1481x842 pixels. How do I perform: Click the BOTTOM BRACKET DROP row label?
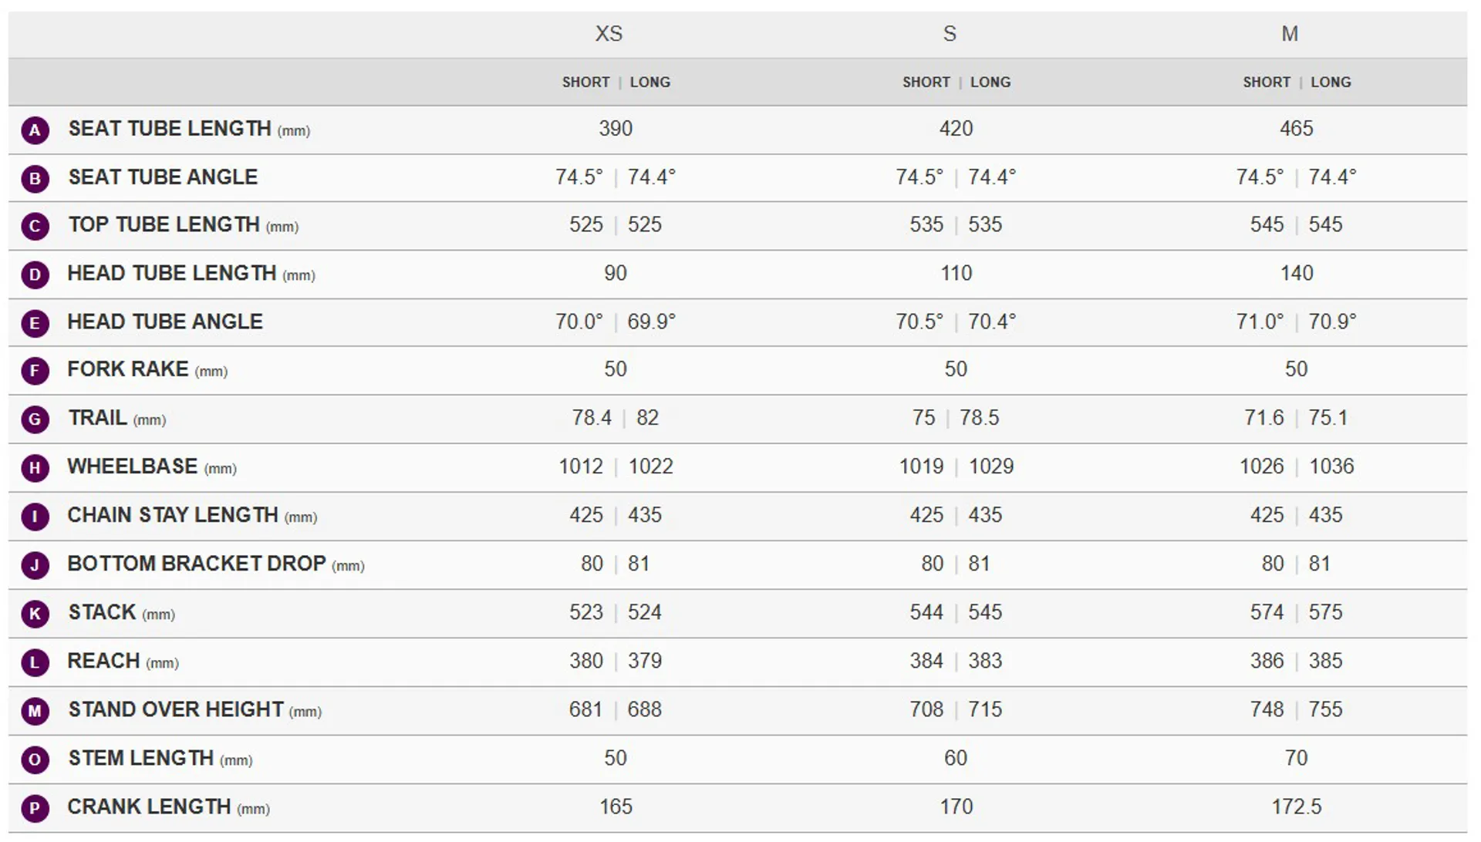(197, 564)
